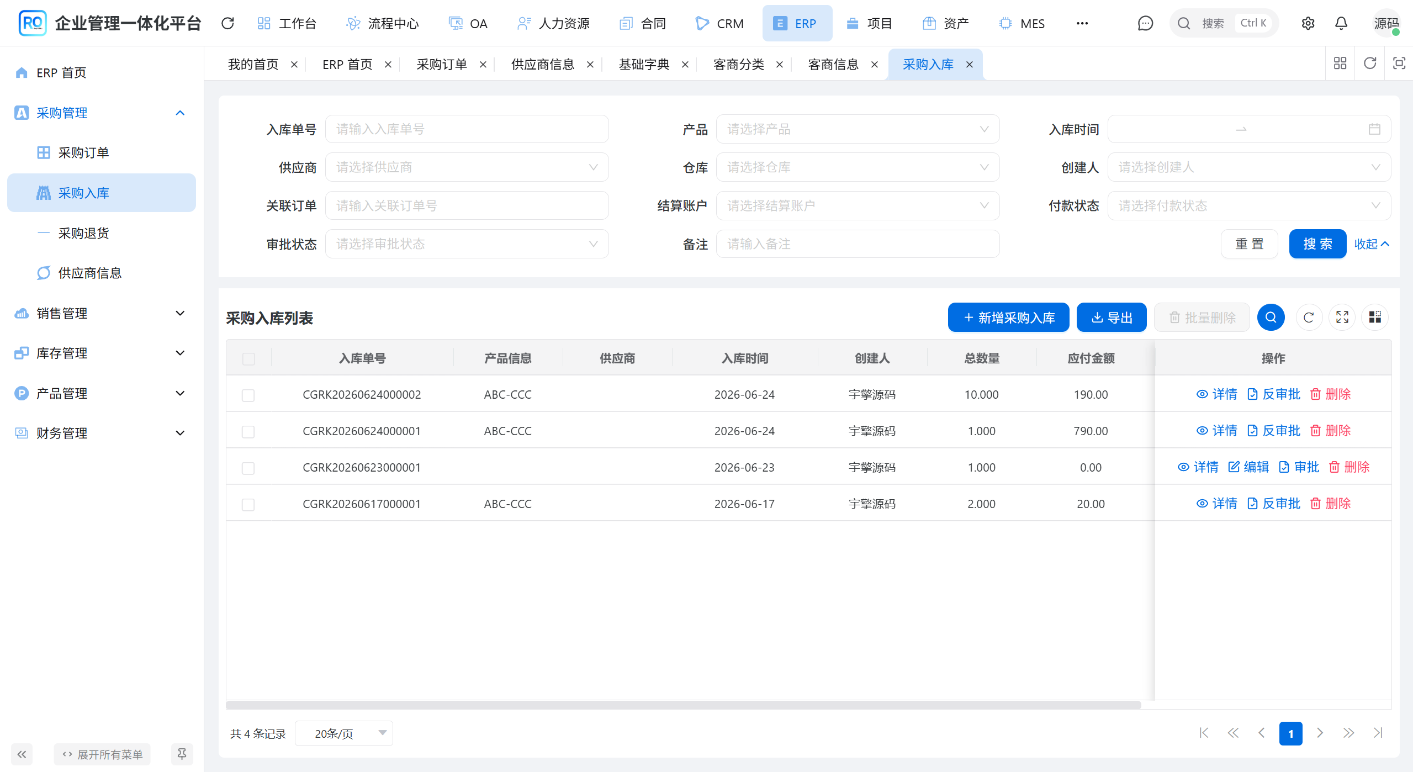1413x772 pixels.
Task: Check the row CGRK20260617000001
Action: (248, 505)
